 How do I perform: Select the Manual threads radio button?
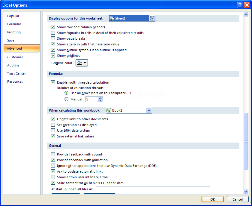point(66,99)
